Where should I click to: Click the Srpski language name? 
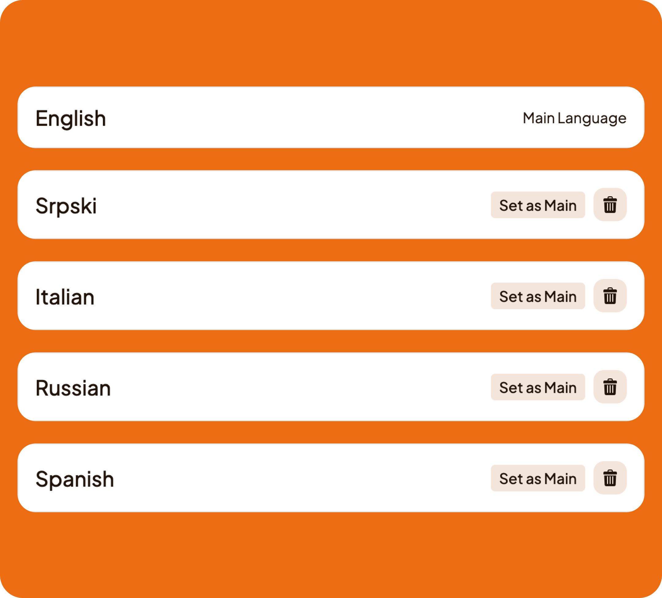pos(66,205)
